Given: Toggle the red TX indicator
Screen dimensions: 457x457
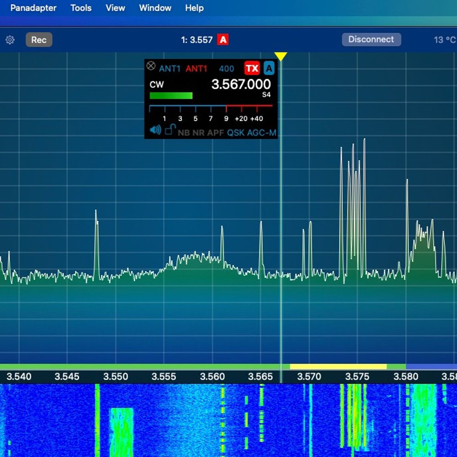Looking at the screenshot, I should pos(252,68).
